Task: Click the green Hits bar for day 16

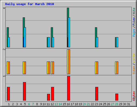Action: [x=68, y=13]
